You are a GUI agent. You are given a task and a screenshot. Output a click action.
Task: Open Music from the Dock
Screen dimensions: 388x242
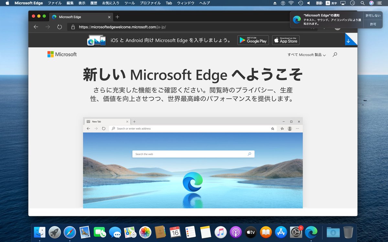coord(221,232)
